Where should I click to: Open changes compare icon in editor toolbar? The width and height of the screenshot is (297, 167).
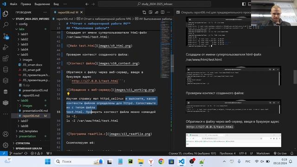coord(144,13)
